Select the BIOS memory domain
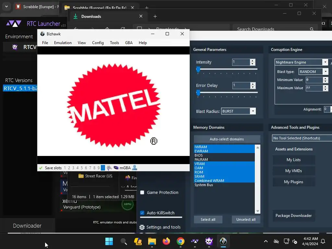 click(224, 155)
